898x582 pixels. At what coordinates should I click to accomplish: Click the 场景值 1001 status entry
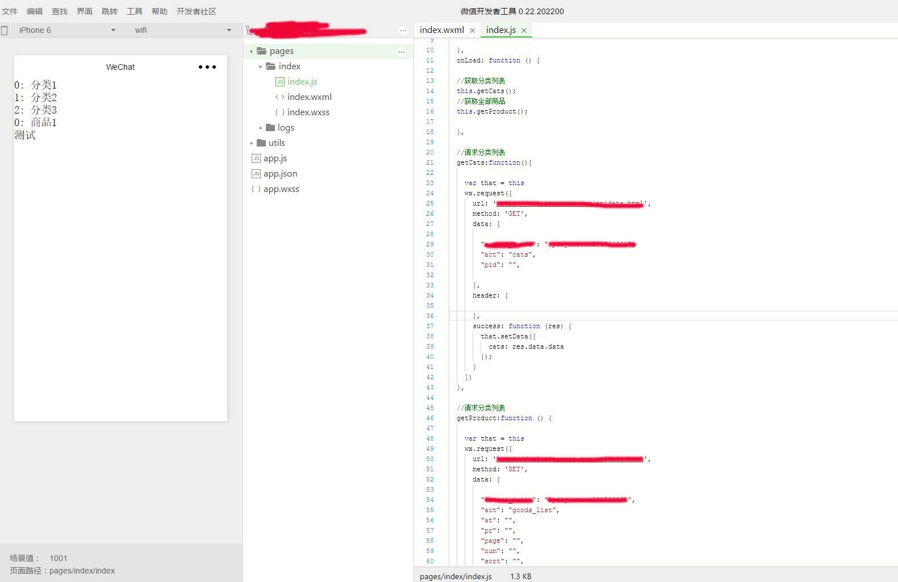click(39, 558)
